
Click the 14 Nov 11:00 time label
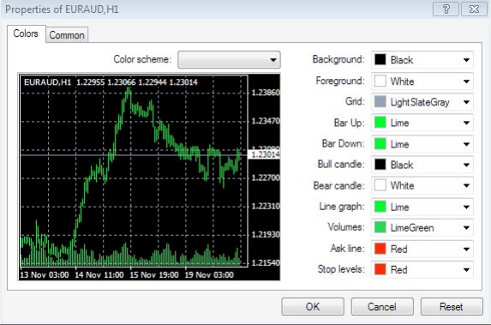(x=99, y=275)
